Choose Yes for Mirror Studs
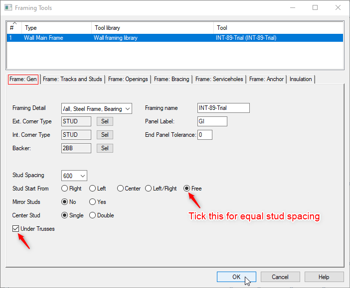 (x=92, y=202)
